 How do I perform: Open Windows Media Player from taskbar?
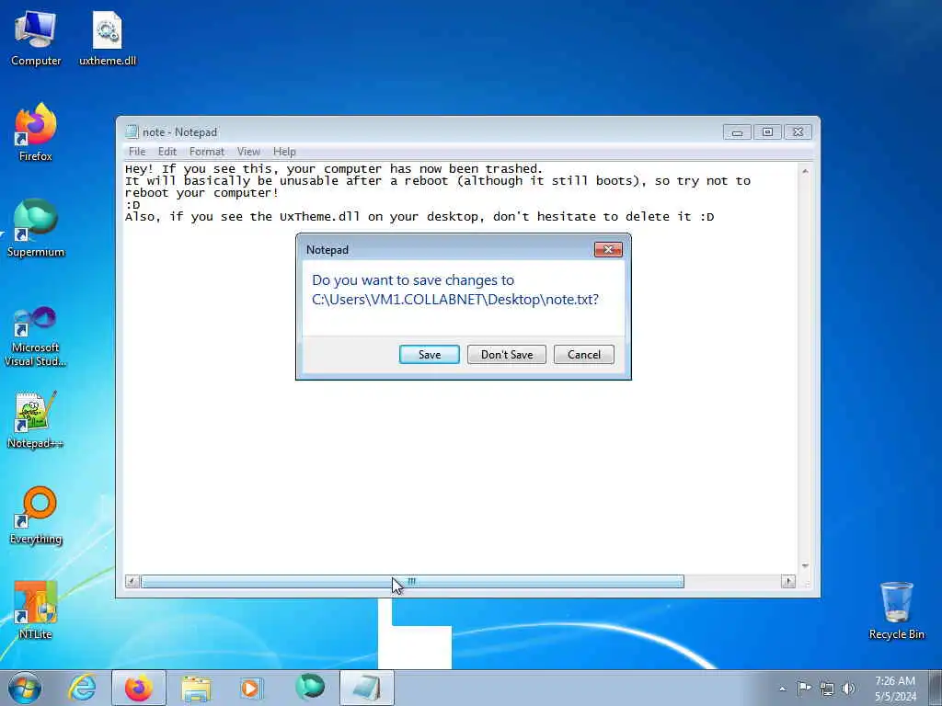[250, 688]
